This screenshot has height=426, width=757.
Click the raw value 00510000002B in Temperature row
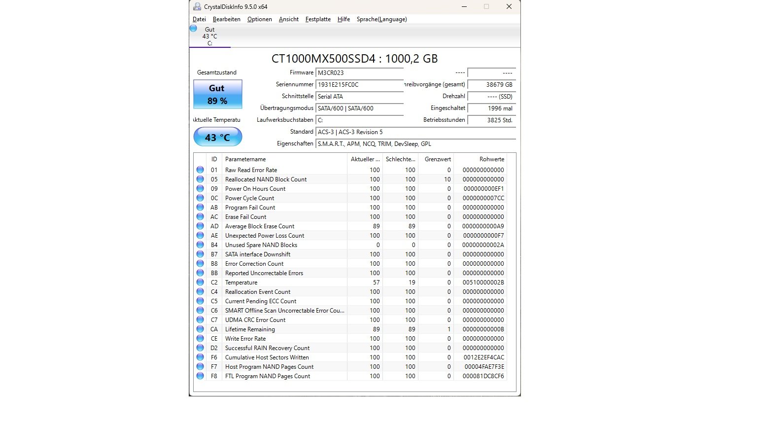[x=483, y=282]
